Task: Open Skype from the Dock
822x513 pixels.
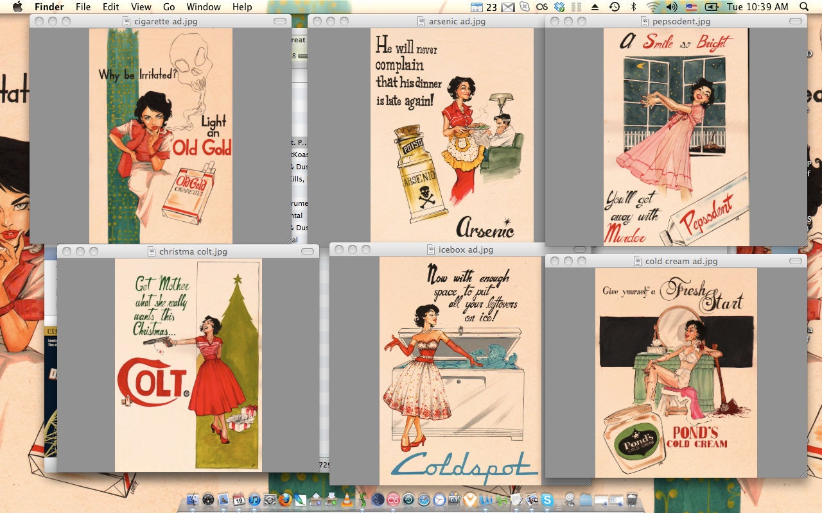Action: point(547,500)
